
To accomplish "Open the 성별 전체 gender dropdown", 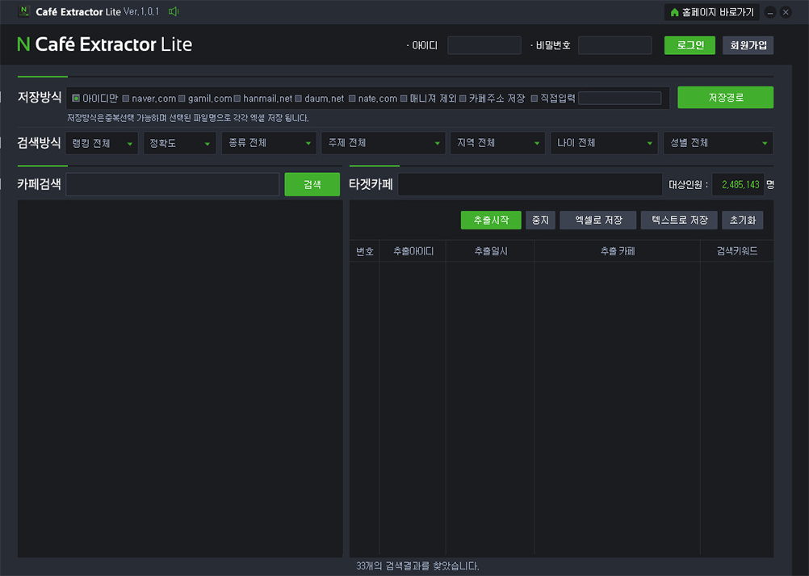I will pyautogui.click(x=719, y=143).
